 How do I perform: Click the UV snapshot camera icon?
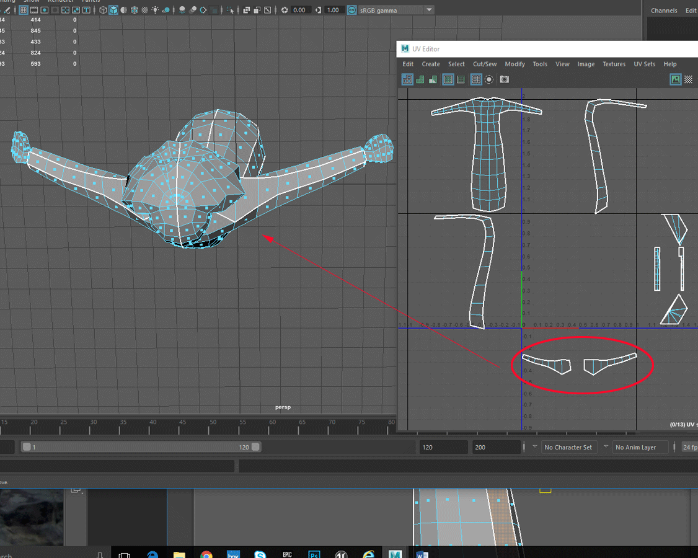pyautogui.click(x=505, y=79)
